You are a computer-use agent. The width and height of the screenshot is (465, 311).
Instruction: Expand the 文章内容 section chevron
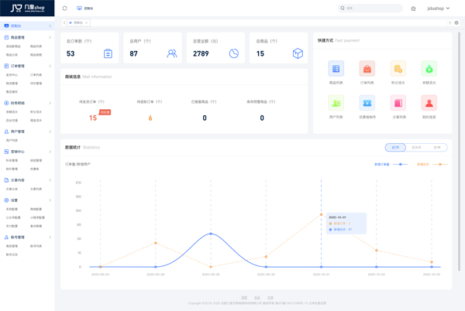pyautogui.click(x=50, y=180)
